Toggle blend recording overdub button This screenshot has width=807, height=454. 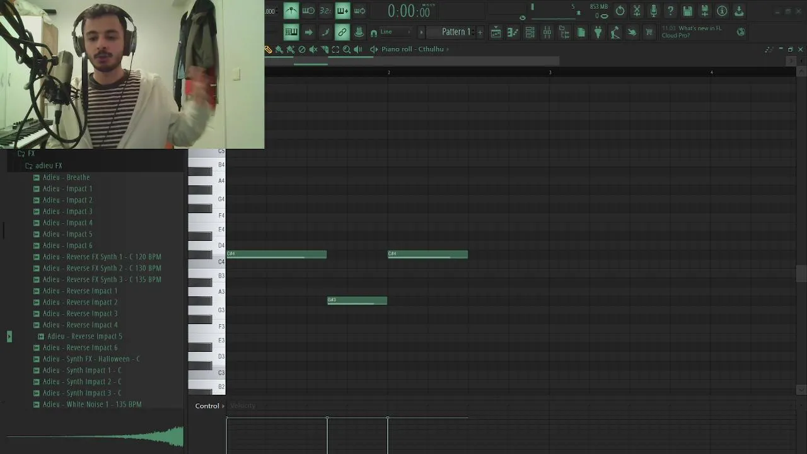[x=342, y=11]
